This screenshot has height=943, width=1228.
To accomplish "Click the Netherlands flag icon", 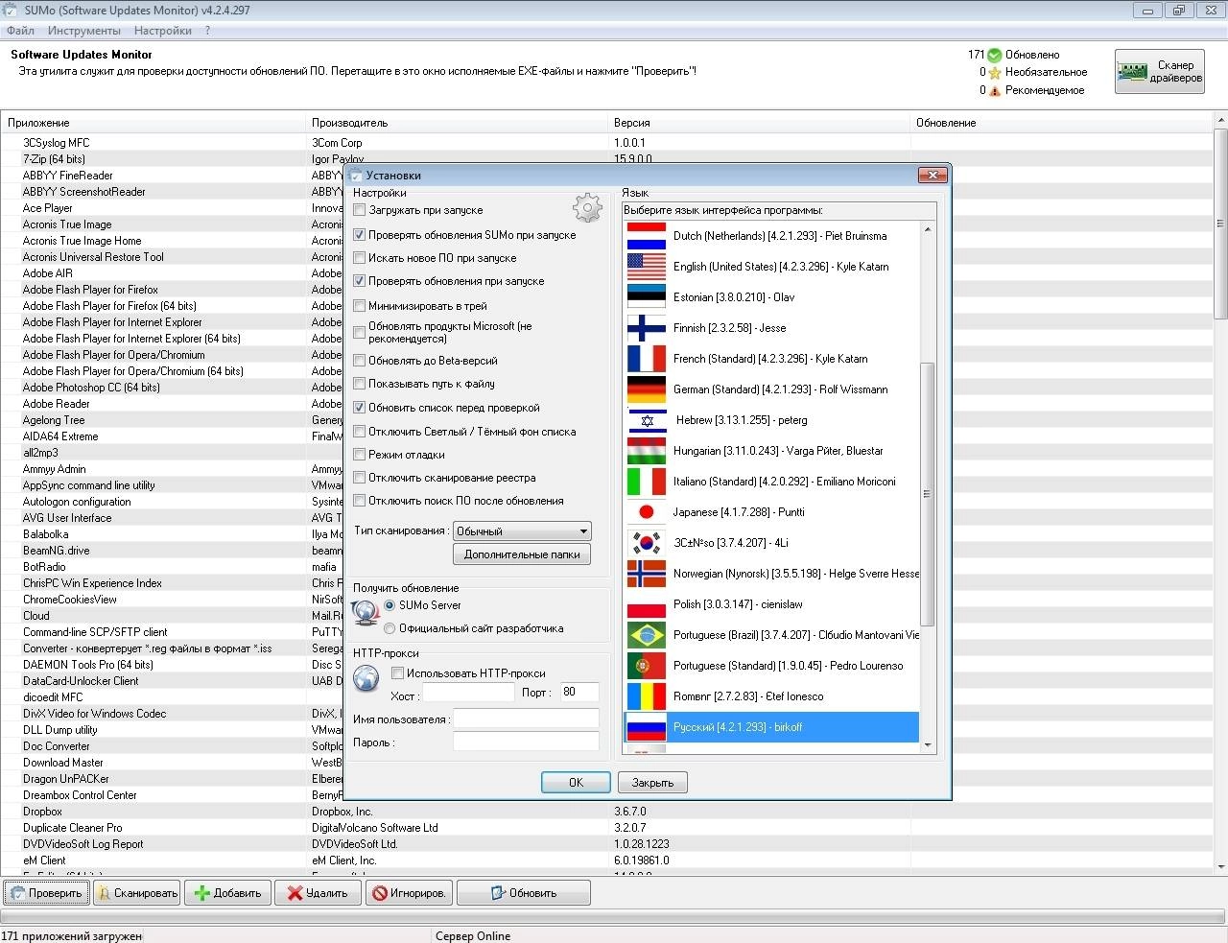I will click(646, 236).
